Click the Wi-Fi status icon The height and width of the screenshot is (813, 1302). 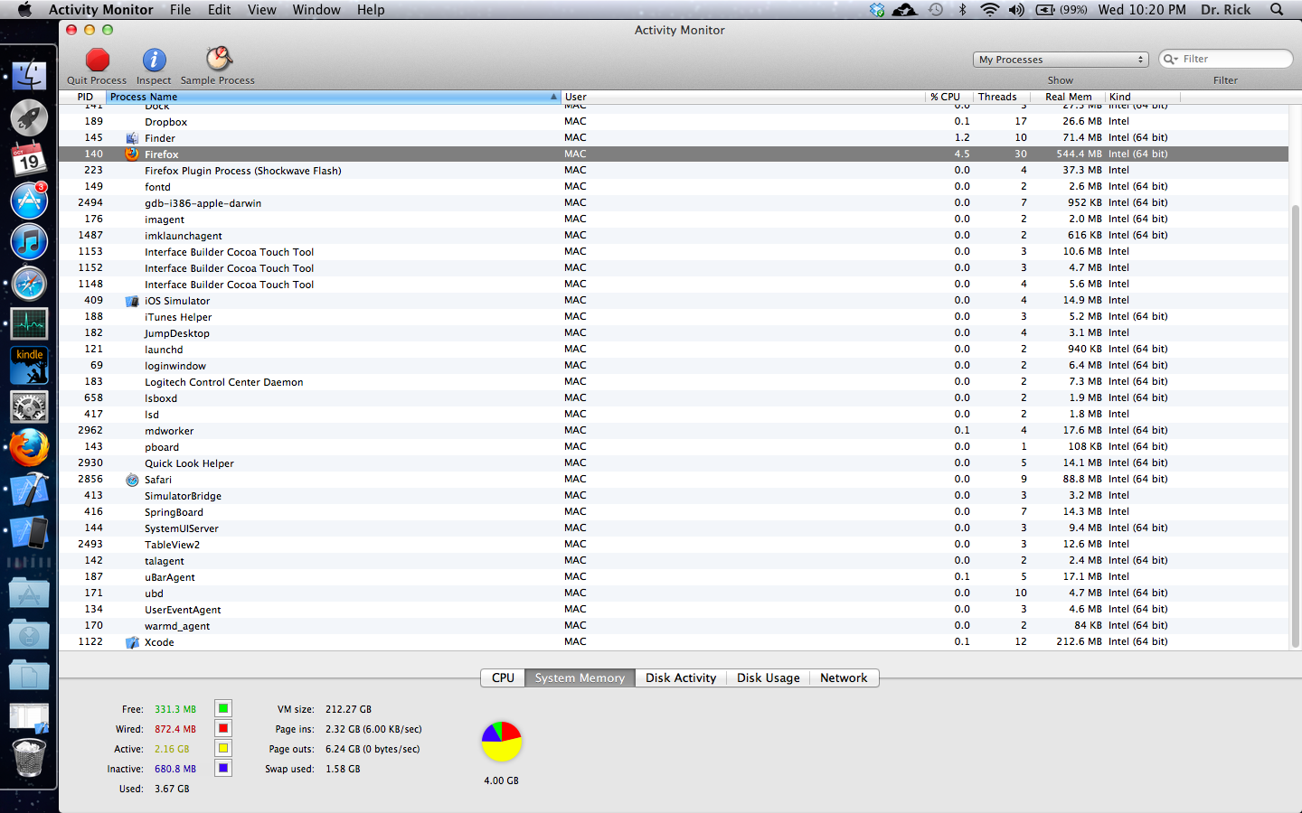click(x=989, y=9)
